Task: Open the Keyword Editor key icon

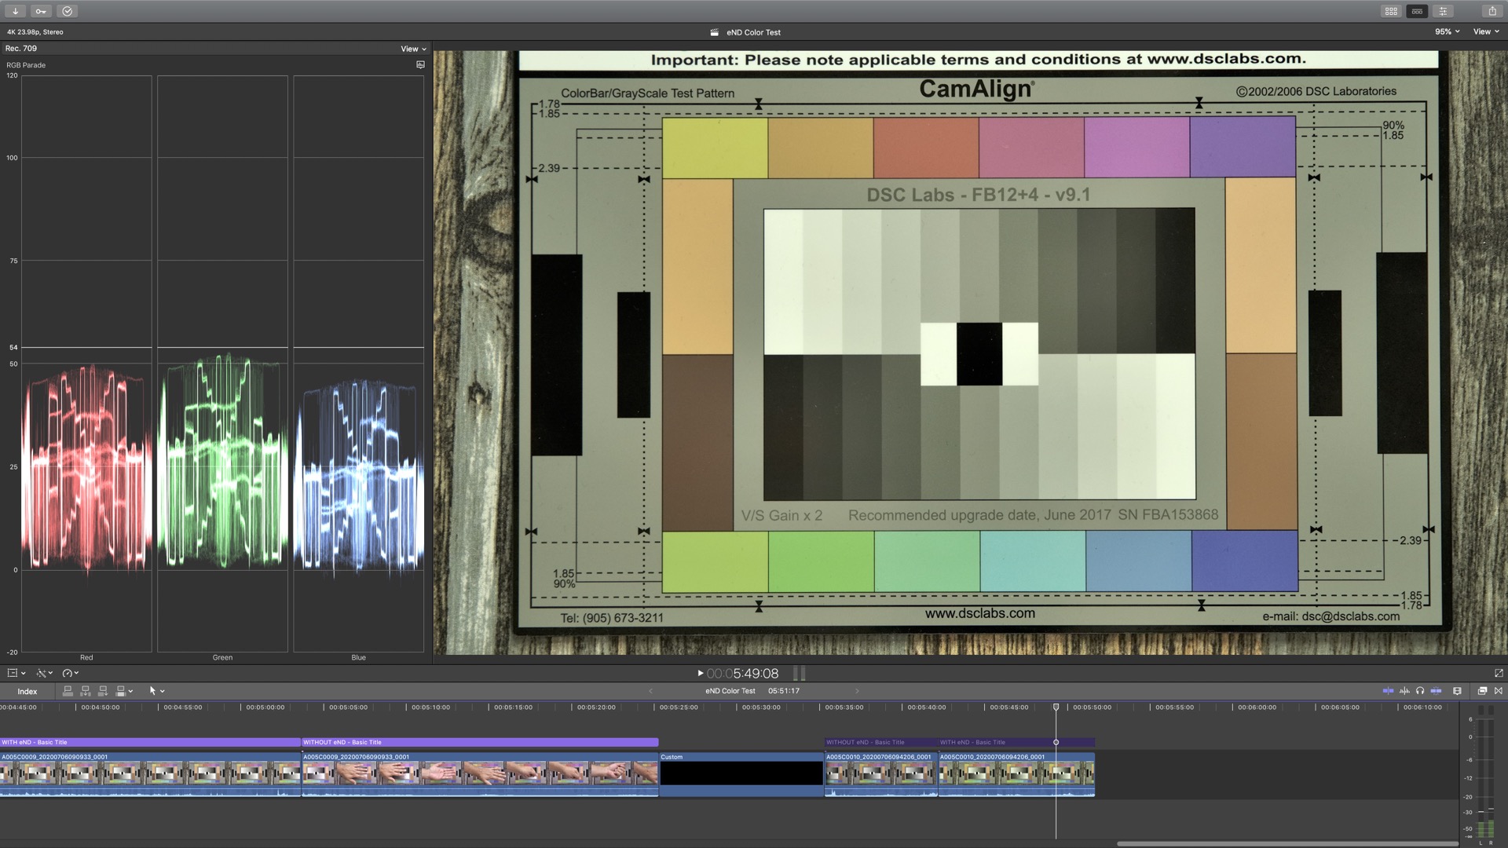Action: (x=41, y=11)
